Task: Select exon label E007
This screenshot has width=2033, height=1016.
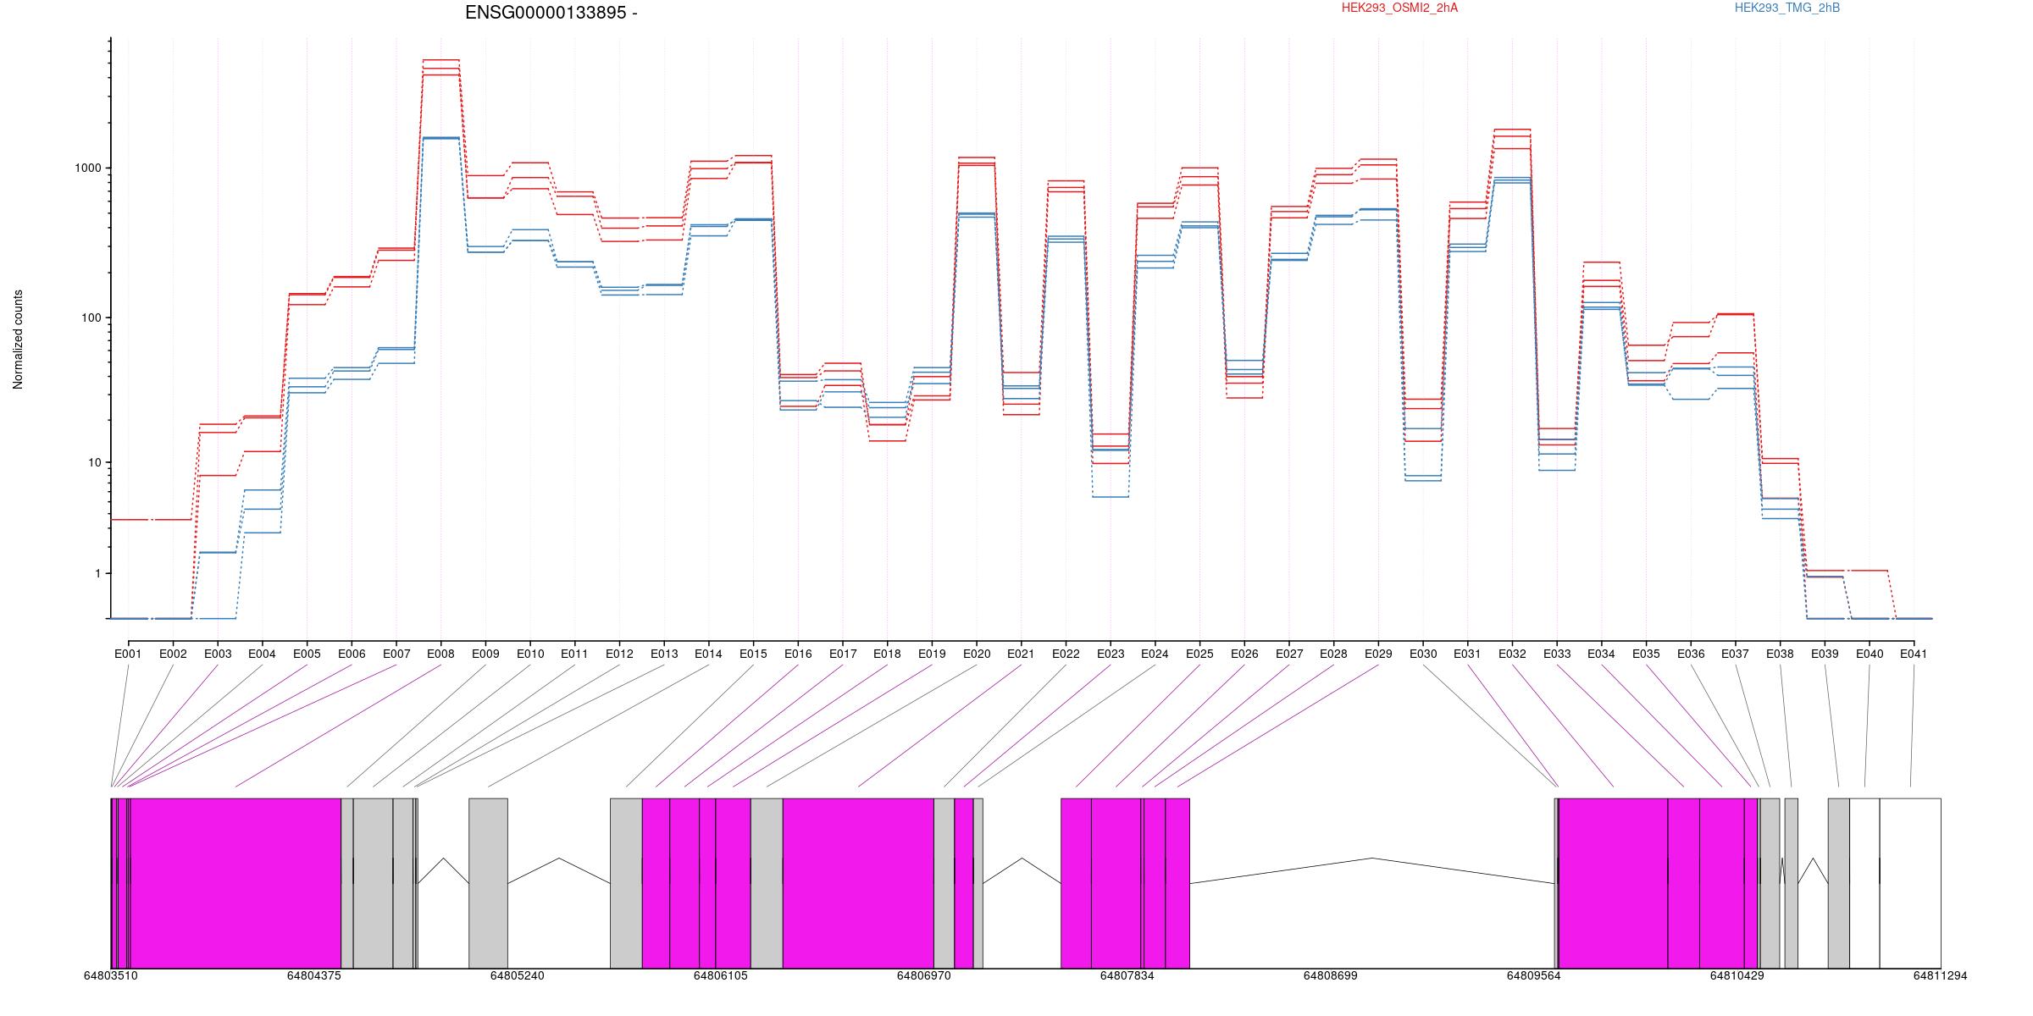Action: pos(396,654)
